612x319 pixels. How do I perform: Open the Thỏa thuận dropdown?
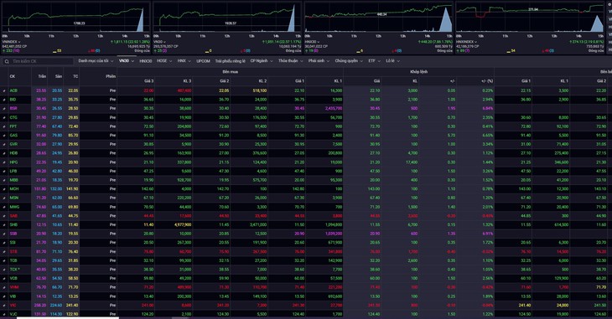pos(290,61)
